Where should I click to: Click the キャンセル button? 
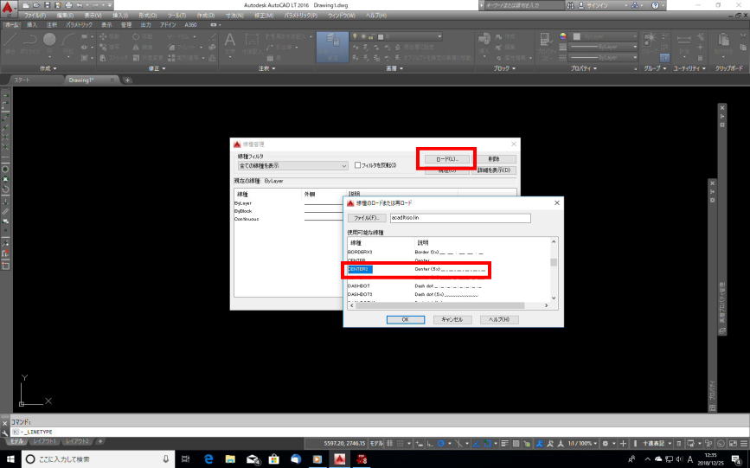pos(452,319)
